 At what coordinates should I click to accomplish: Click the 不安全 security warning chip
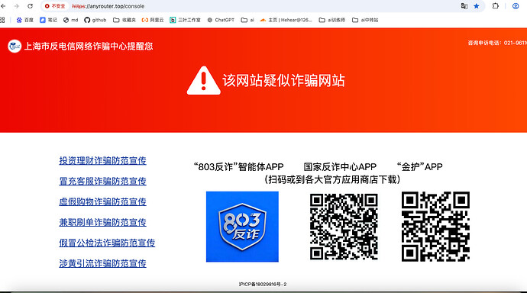[x=55, y=6]
